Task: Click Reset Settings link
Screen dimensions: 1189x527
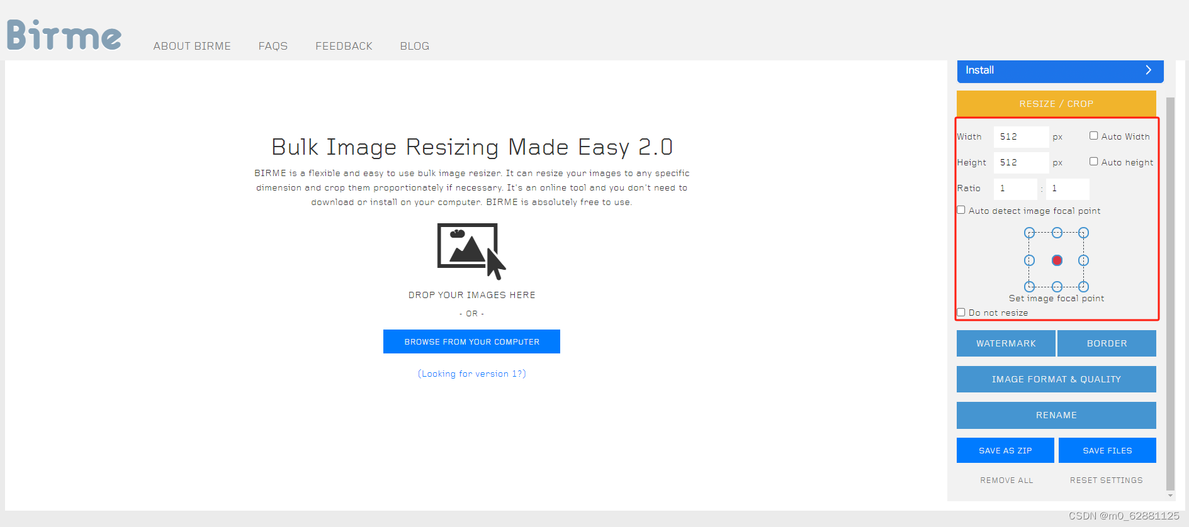Action: pyautogui.click(x=1106, y=480)
